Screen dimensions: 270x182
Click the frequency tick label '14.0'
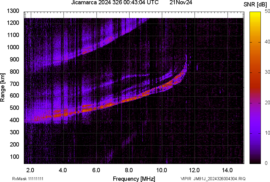(227, 170)
